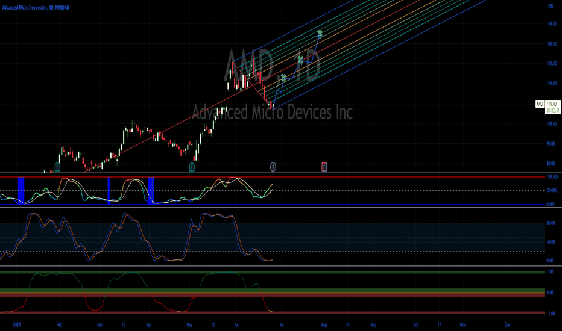Click the lightning bolt event marker
Screen dimensions: 562x331
pyautogui.click(x=273, y=167)
